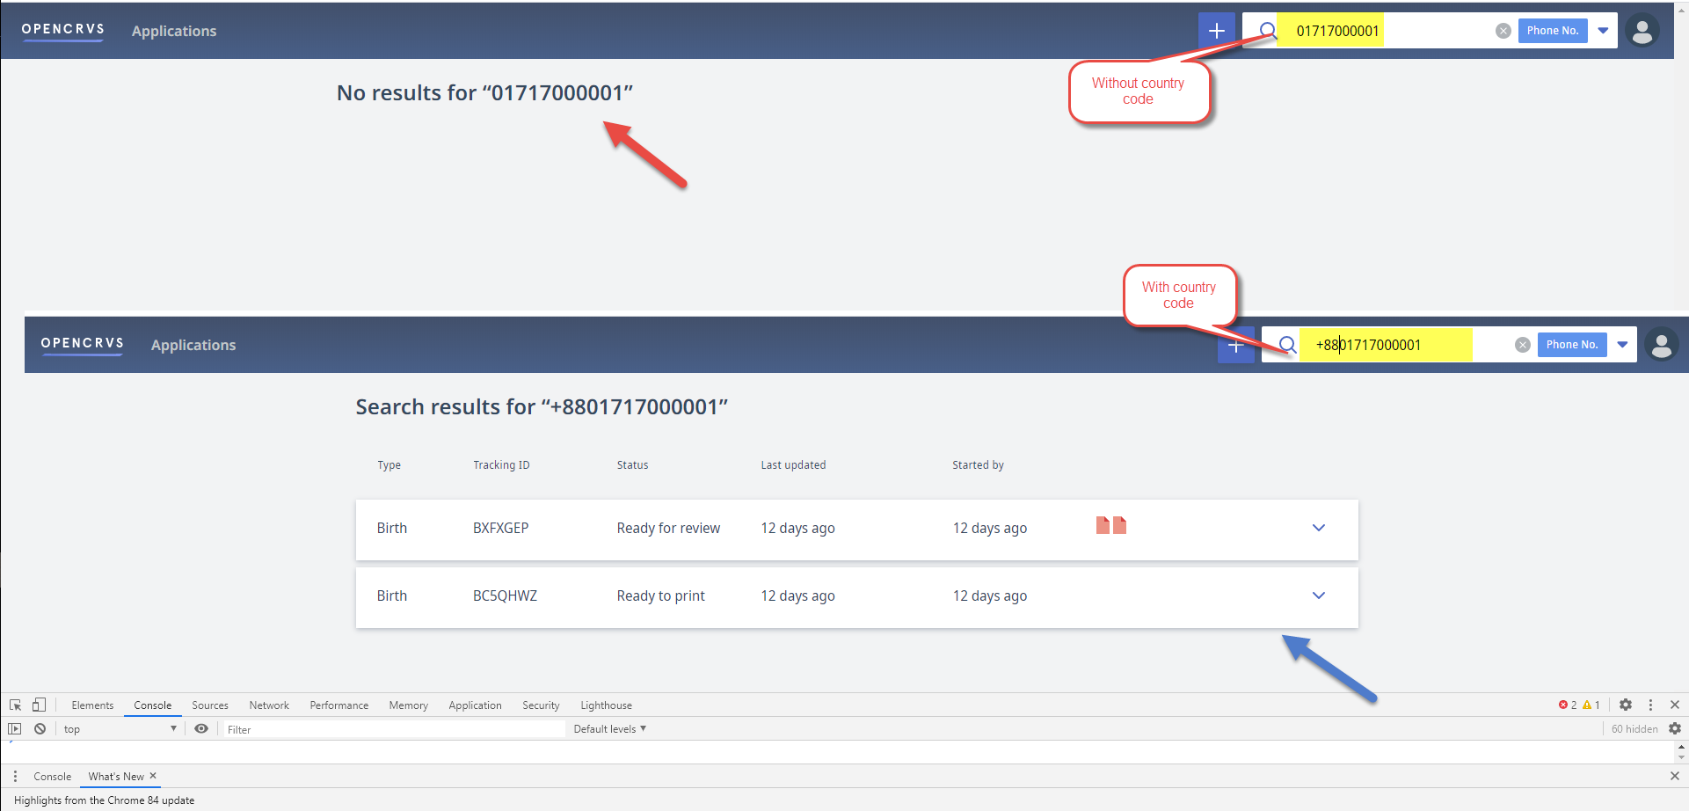Click the Status column header
This screenshot has height=811, width=1689.
point(632,464)
